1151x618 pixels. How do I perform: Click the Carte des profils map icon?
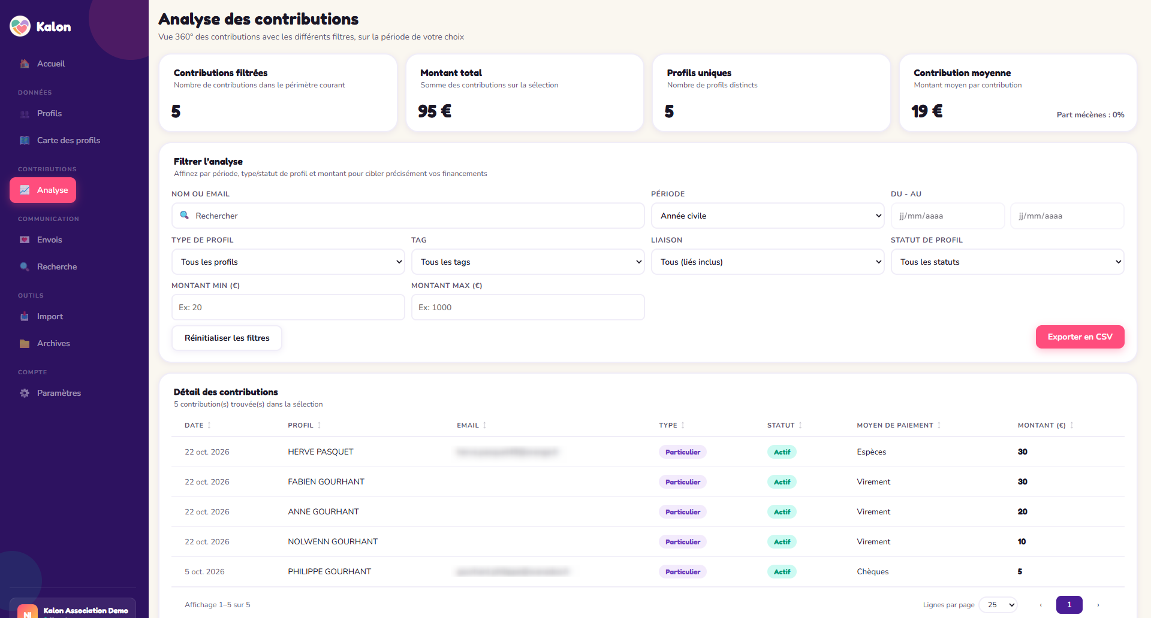pos(25,140)
